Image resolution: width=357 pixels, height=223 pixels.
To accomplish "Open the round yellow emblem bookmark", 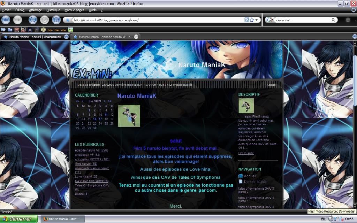I will 44,30.
